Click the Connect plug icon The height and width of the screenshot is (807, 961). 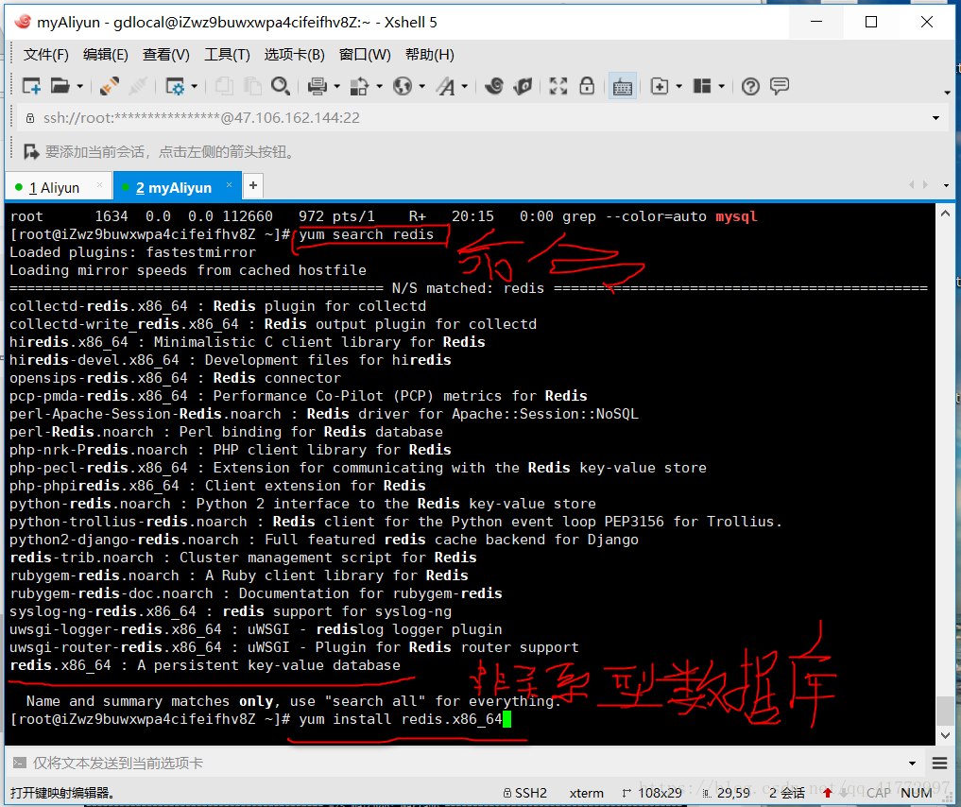pos(109,86)
